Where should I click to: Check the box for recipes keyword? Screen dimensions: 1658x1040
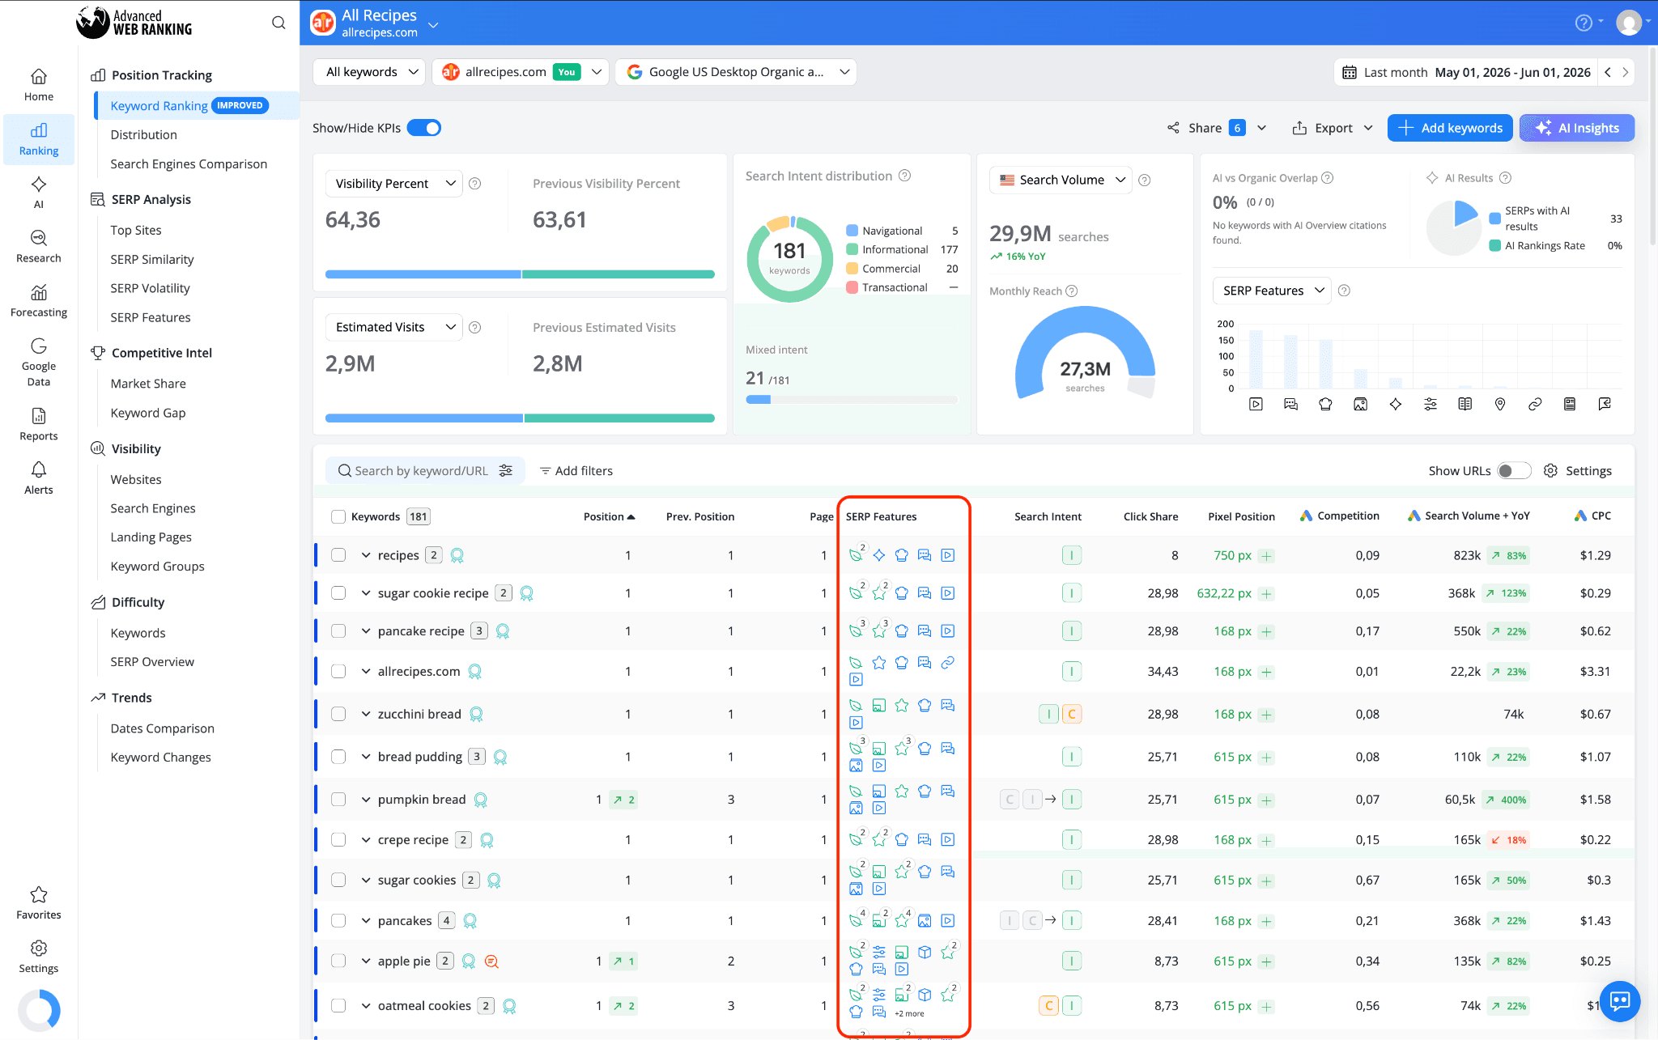click(338, 555)
